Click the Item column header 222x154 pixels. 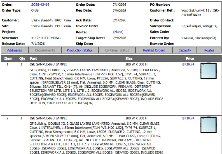pyautogui.click(x=8, y=58)
